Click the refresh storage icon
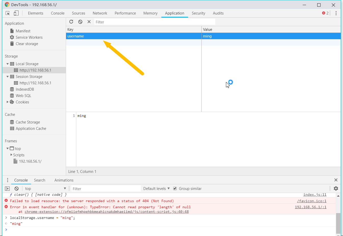 (71, 22)
